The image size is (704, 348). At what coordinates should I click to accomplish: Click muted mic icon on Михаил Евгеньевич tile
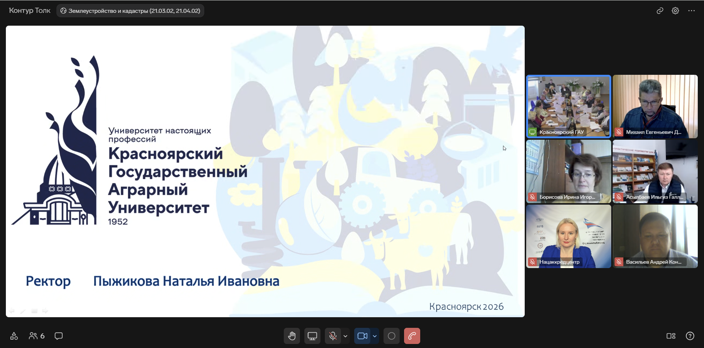pos(619,132)
